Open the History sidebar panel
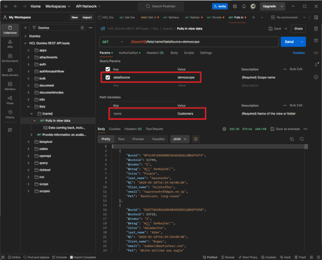This screenshot has width=322, height=260. (10, 115)
